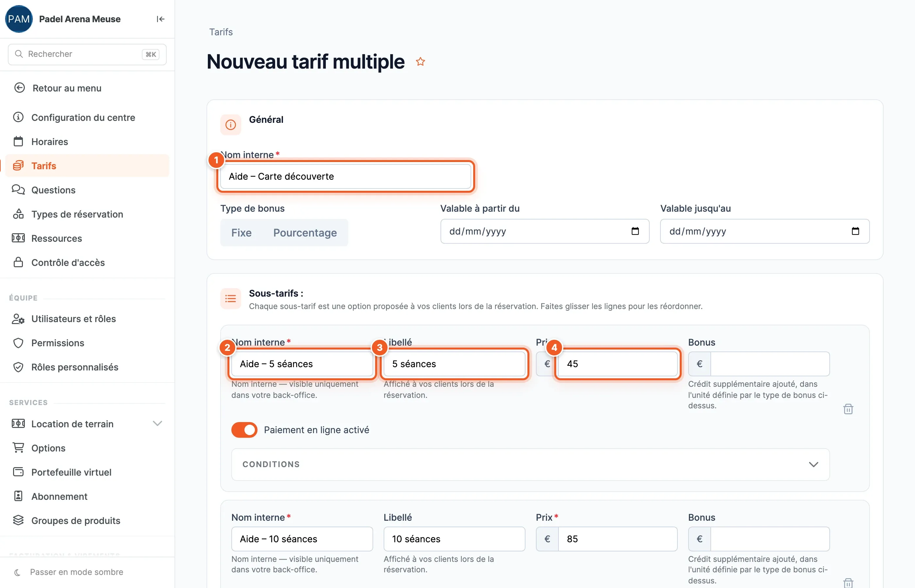Open the Horaires page
This screenshot has height=588, width=915.
pyautogui.click(x=87, y=142)
